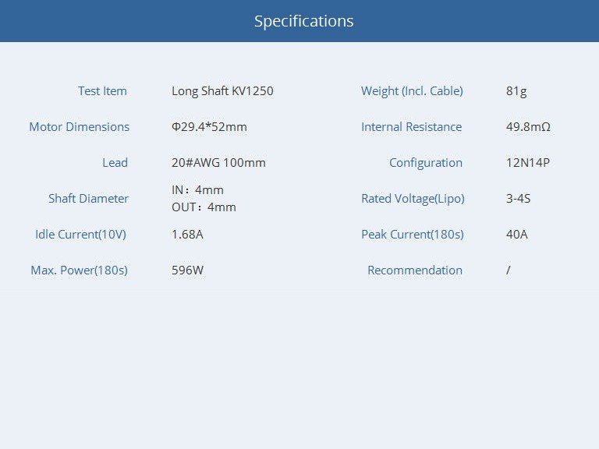Select the Internal Resistance label
The width and height of the screenshot is (599, 449).
coord(411,127)
